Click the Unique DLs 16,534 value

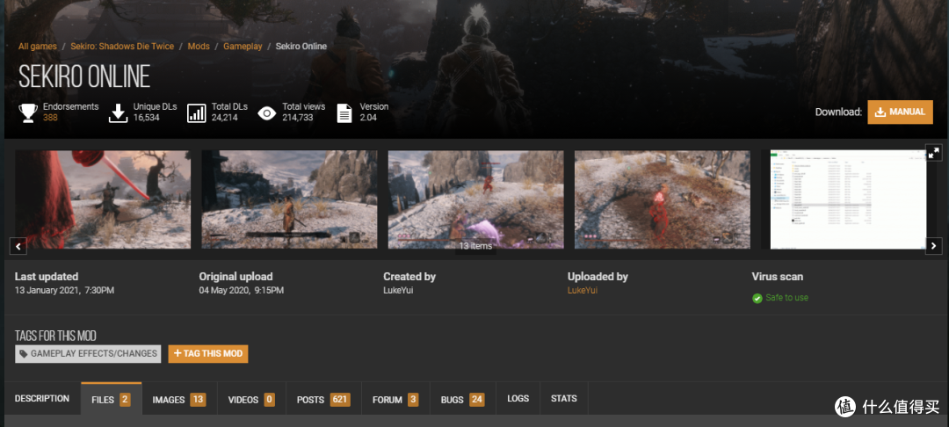point(147,118)
